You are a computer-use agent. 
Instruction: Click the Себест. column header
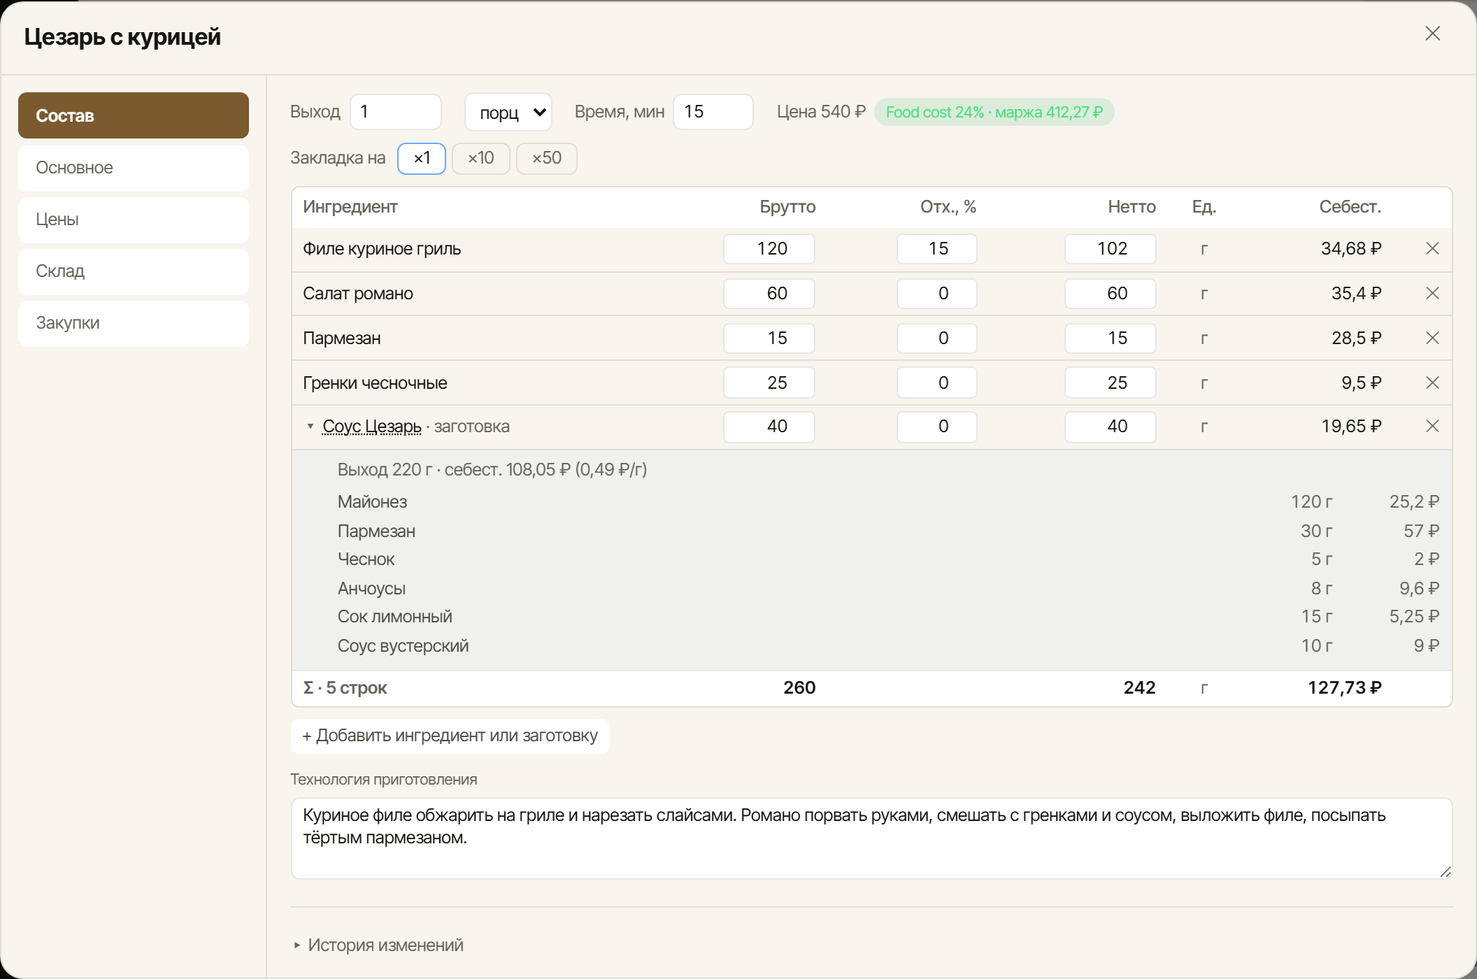pos(1350,207)
